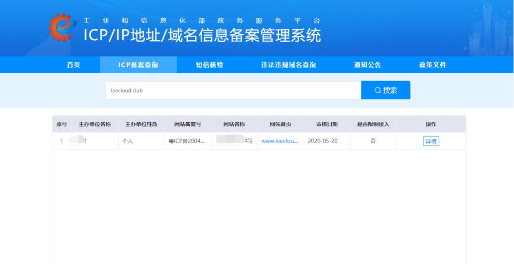Follow the www.leeclou... website link
514x264 pixels.
(280, 141)
